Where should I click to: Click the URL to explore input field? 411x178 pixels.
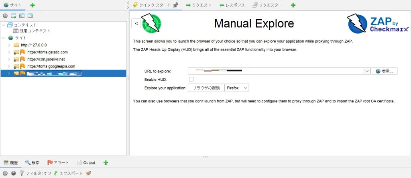coord(276,71)
